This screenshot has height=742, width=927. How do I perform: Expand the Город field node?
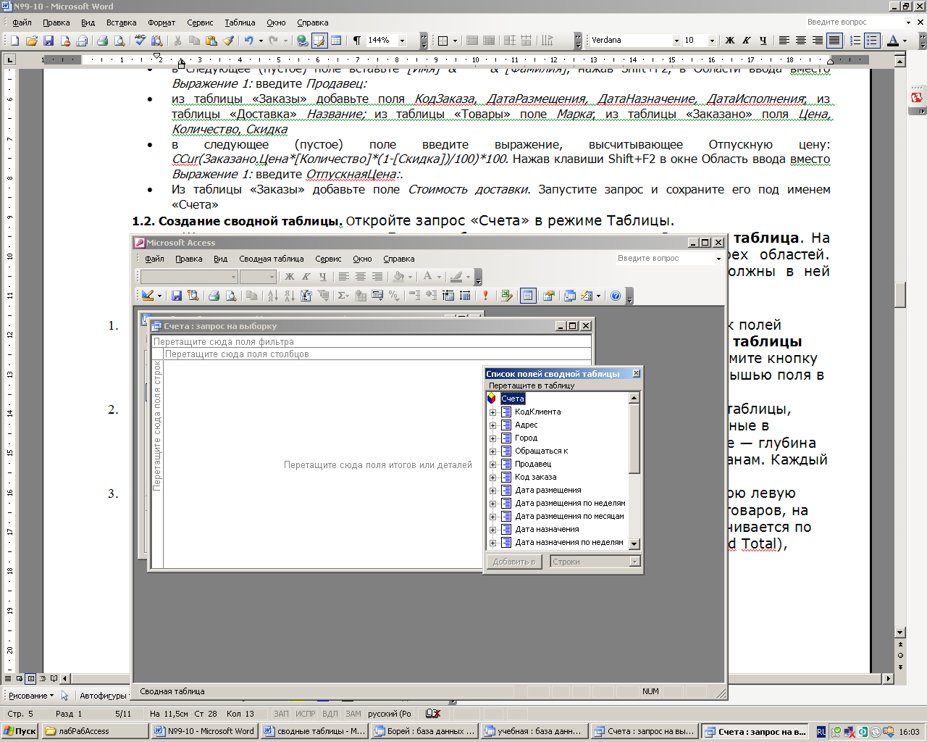493,438
